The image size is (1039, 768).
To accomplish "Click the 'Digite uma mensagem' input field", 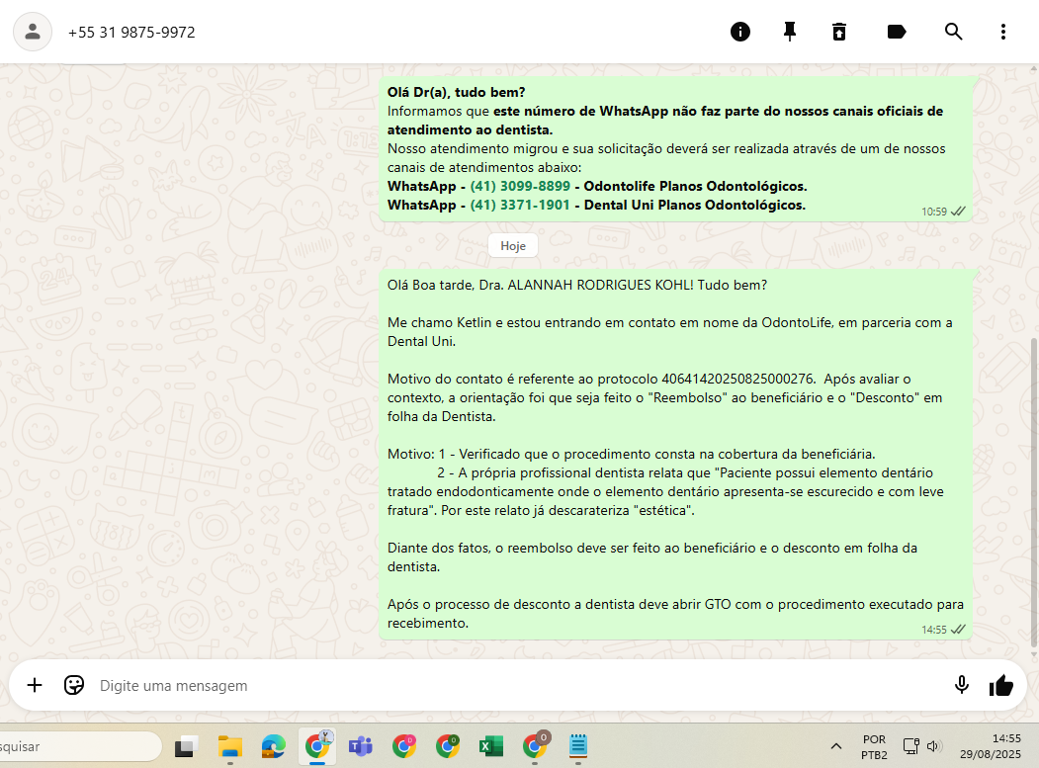I will [517, 685].
